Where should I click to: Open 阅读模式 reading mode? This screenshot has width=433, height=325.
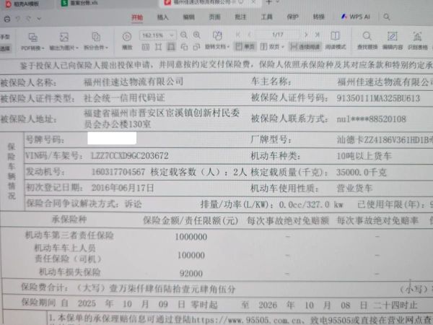[x=336, y=41]
